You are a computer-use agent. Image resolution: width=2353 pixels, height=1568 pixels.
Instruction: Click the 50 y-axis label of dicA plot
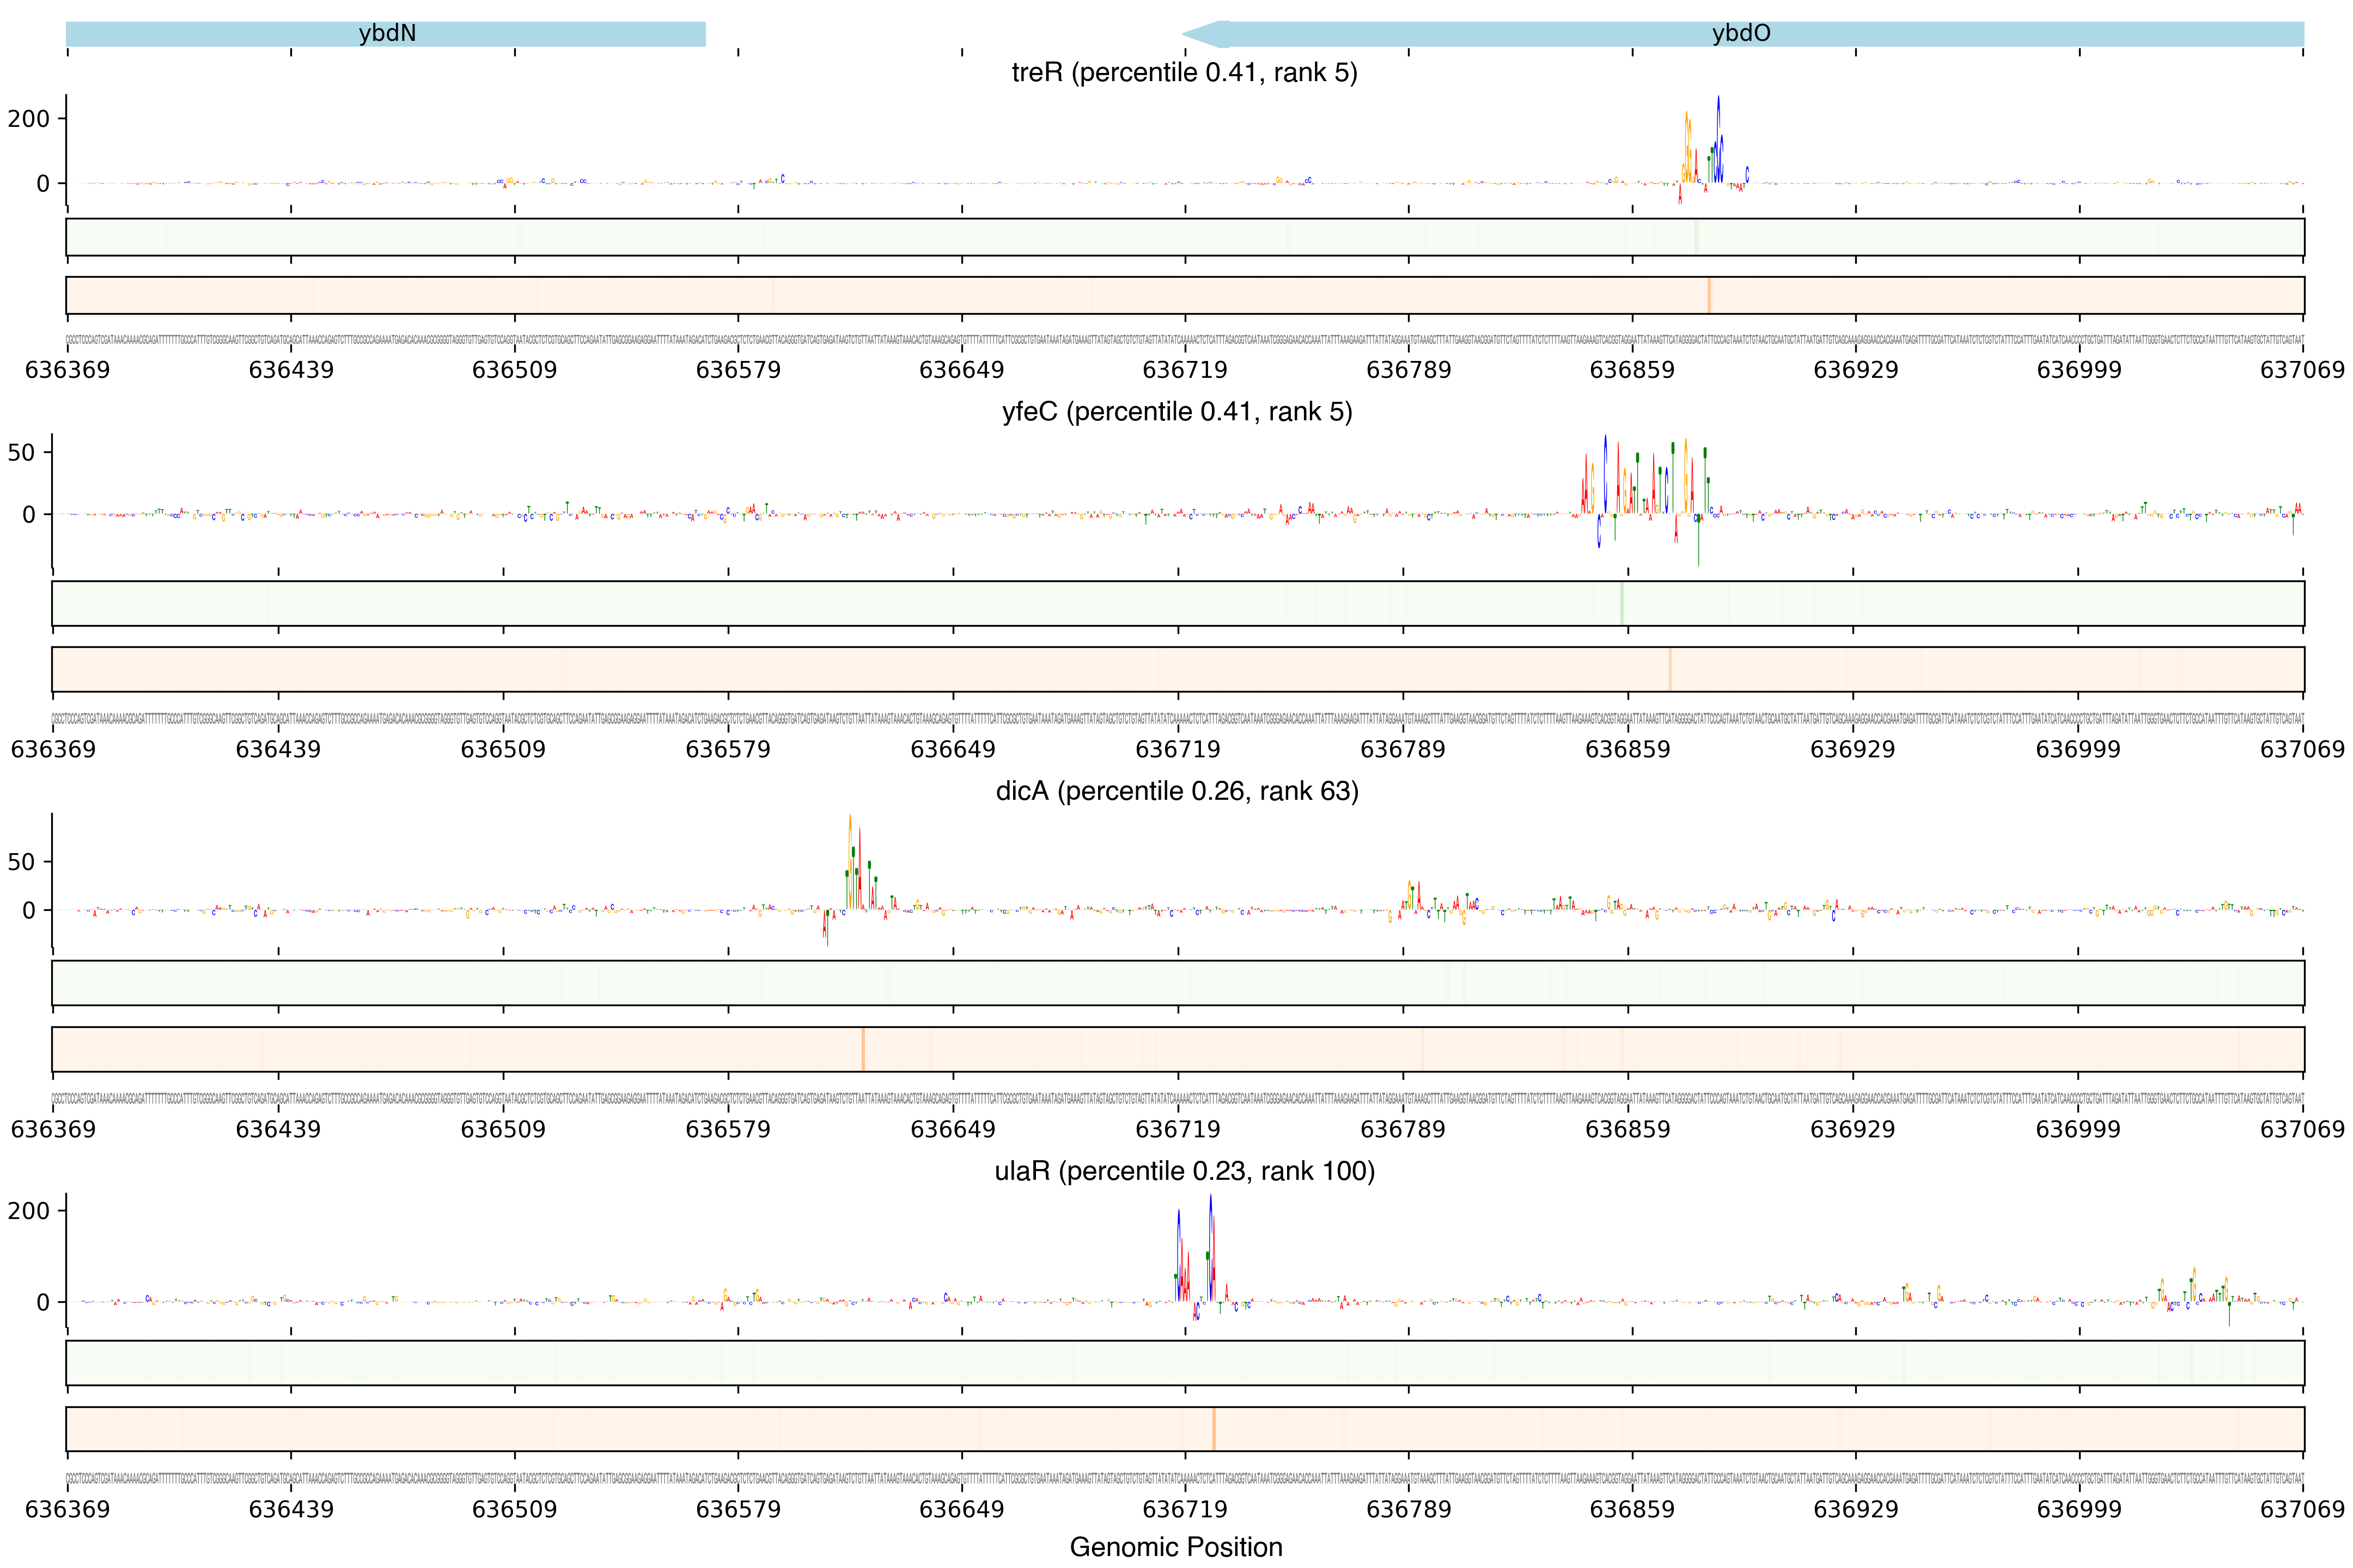tap(21, 862)
